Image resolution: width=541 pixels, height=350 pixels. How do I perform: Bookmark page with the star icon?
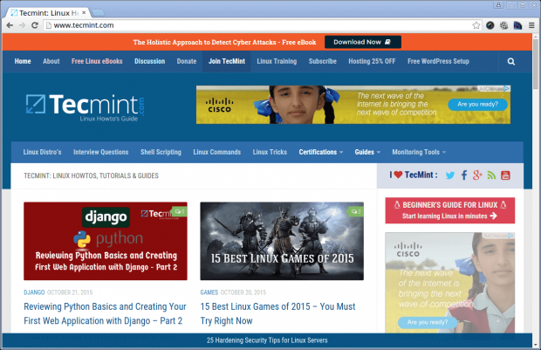[x=476, y=25]
